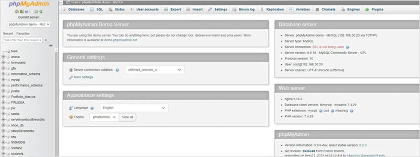The height and width of the screenshot is (157, 420).
Task: Click the New item in database tree
Action: [x=14, y=51]
